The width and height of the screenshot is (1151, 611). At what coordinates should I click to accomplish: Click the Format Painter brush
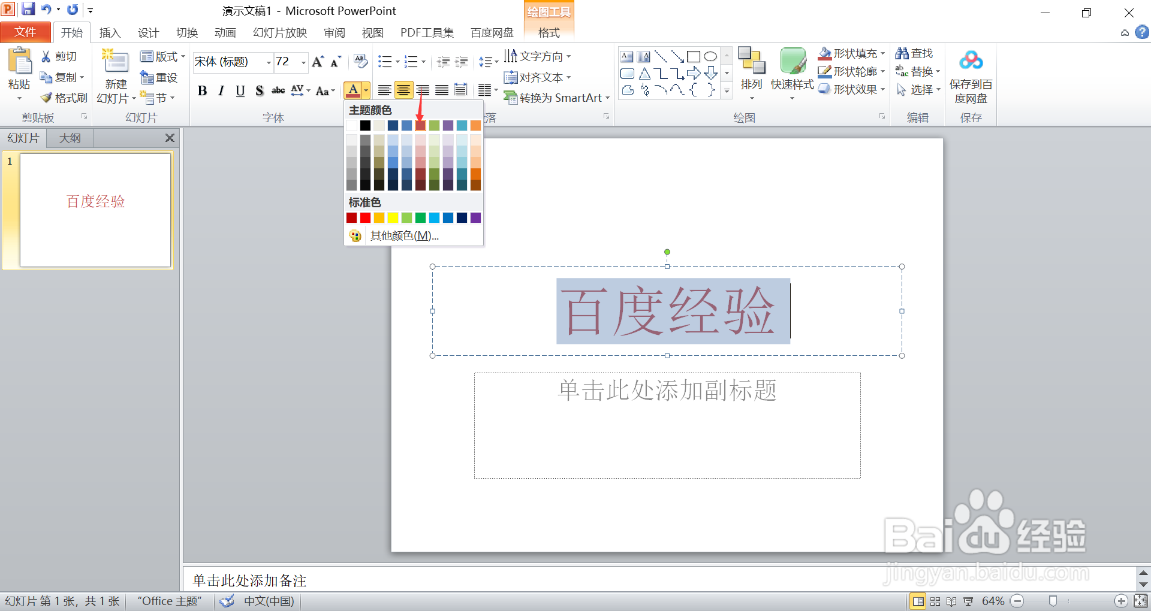tap(46, 98)
